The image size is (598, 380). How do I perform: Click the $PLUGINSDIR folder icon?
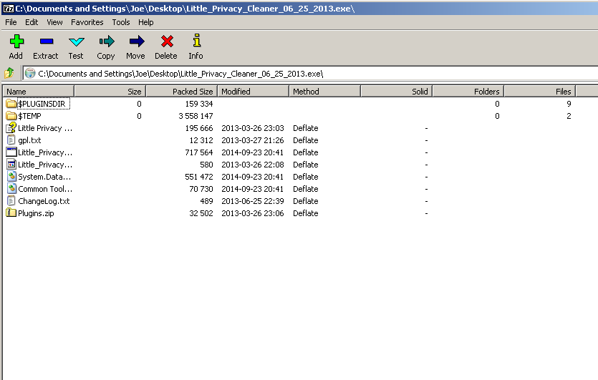tap(11, 104)
